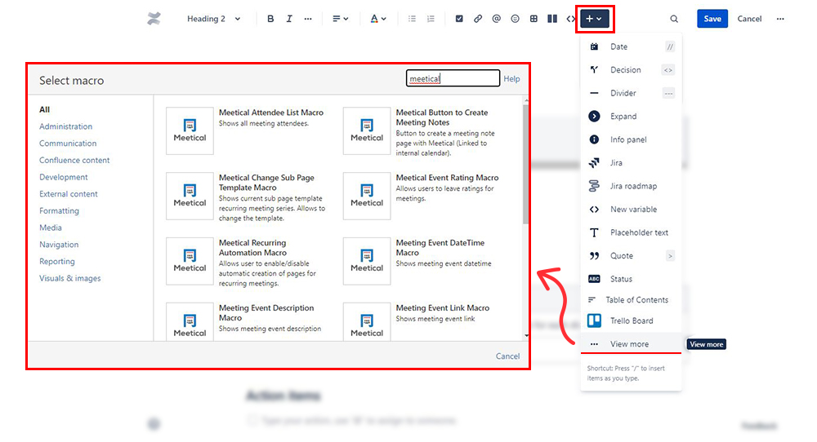Insert a numbered list

[x=431, y=19]
